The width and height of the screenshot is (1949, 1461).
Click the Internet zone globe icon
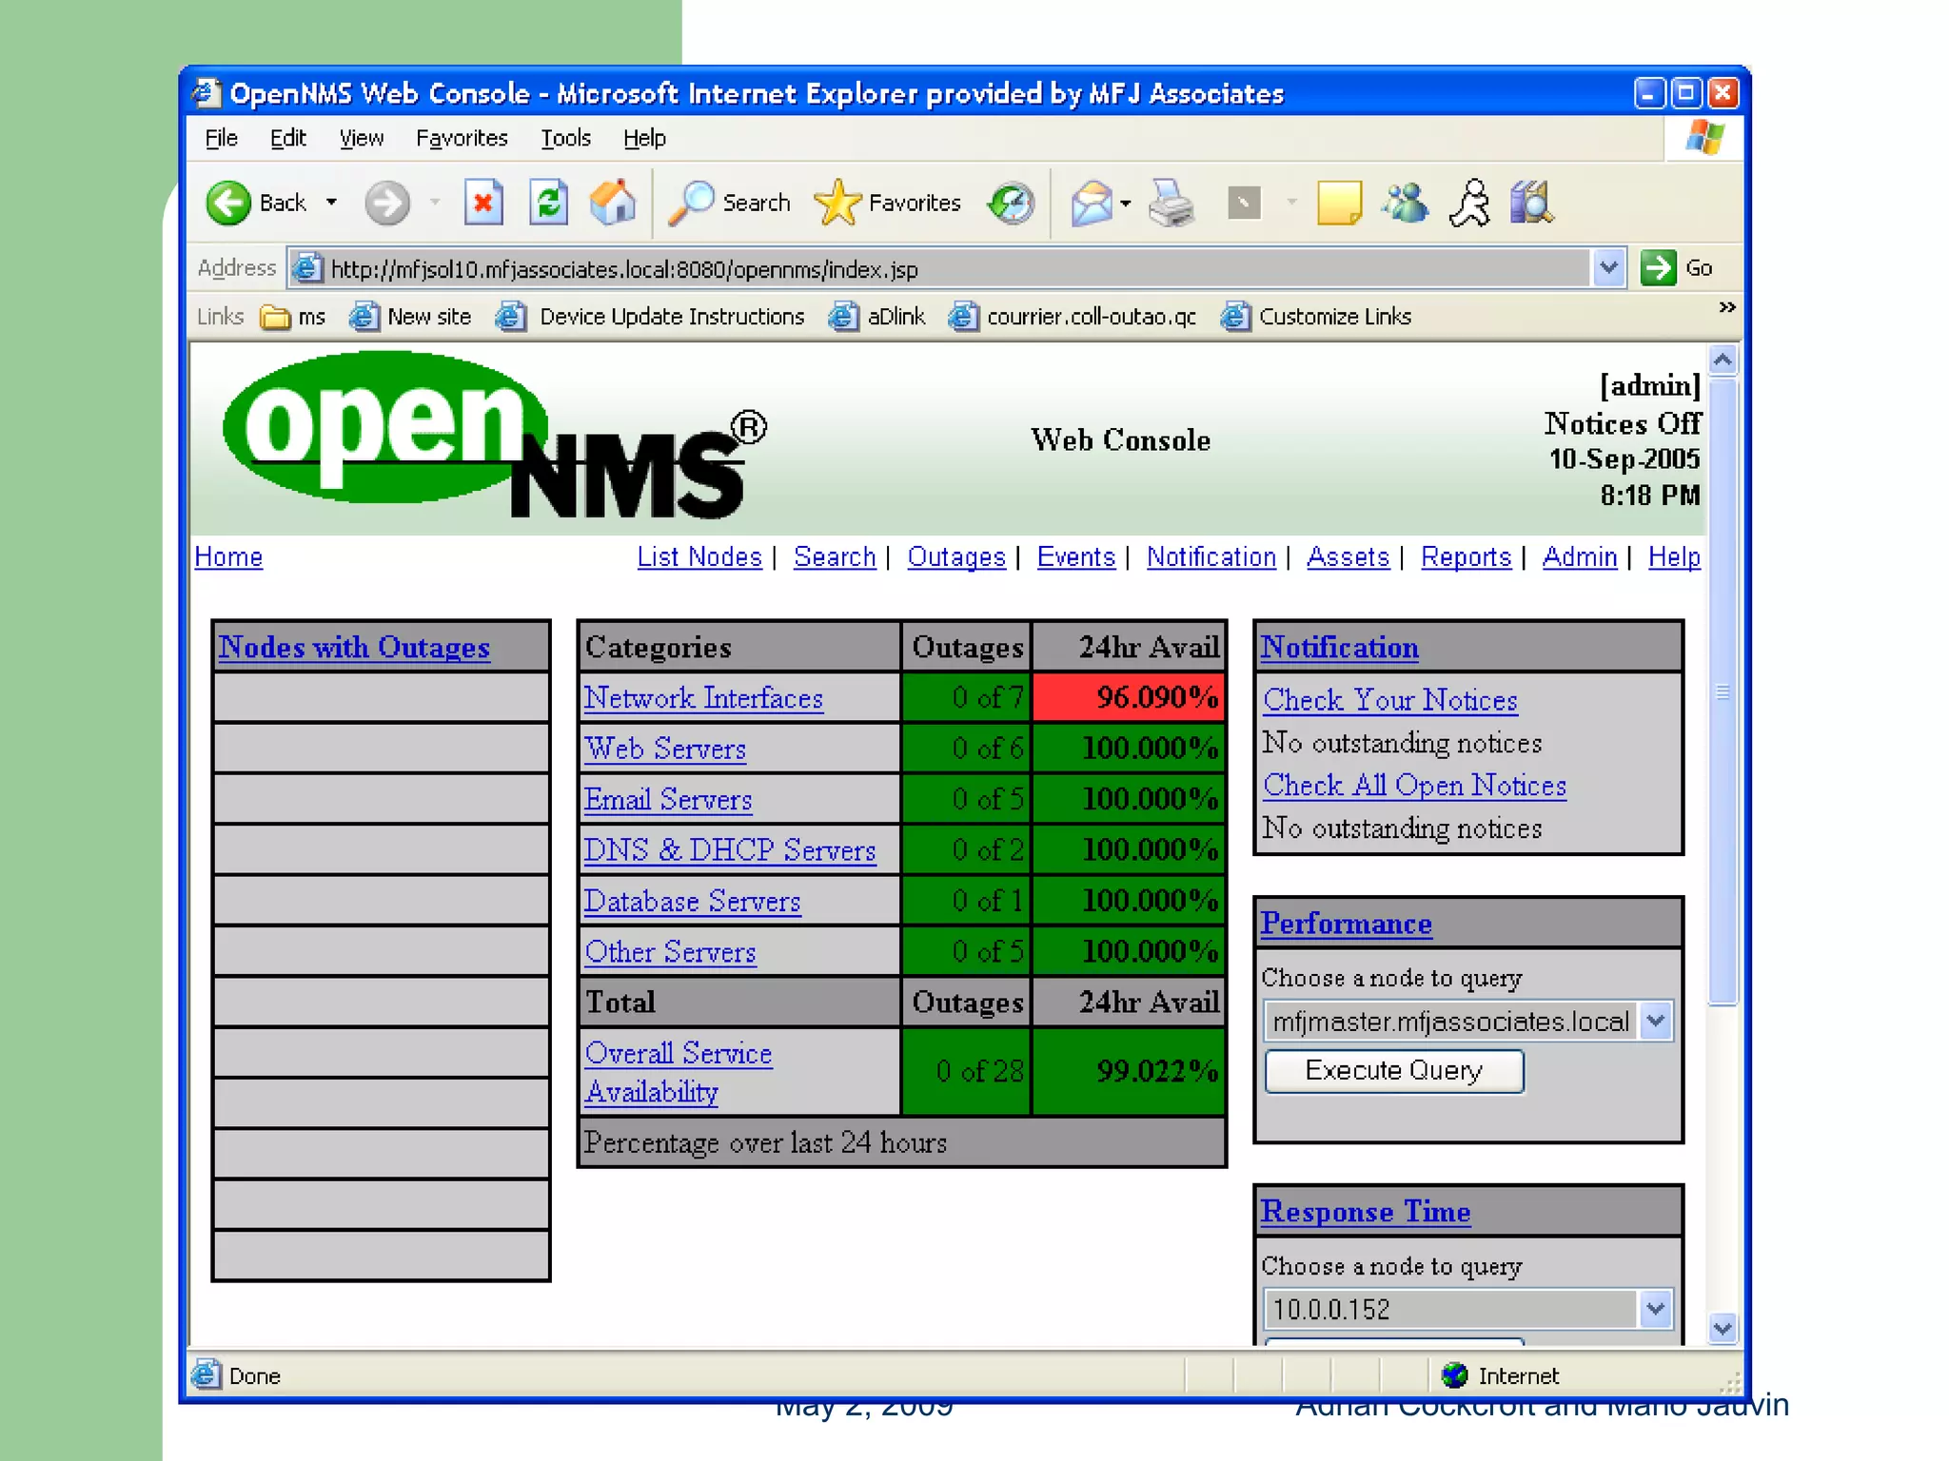[1455, 1375]
